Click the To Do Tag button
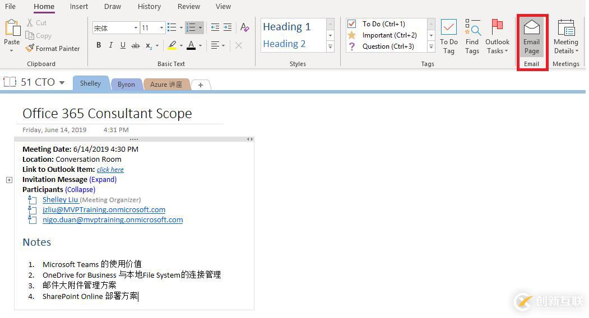Viewport: 589px width, 318px height. click(448, 36)
